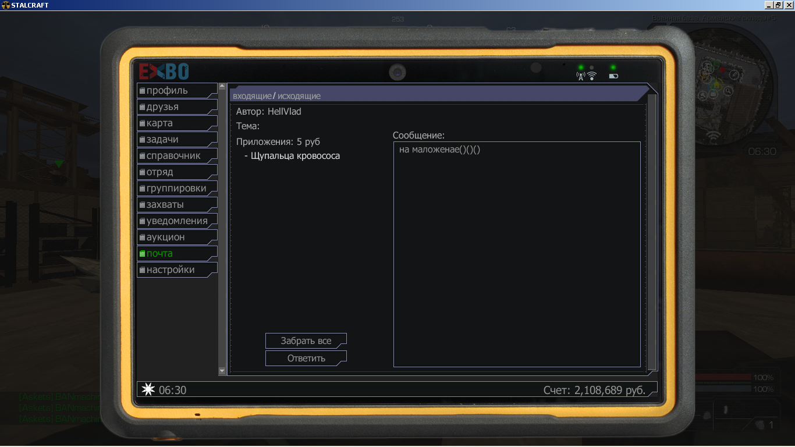The width and height of the screenshot is (795, 447).
Task: Switch to the исходящие mail tab
Action: coord(299,96)
